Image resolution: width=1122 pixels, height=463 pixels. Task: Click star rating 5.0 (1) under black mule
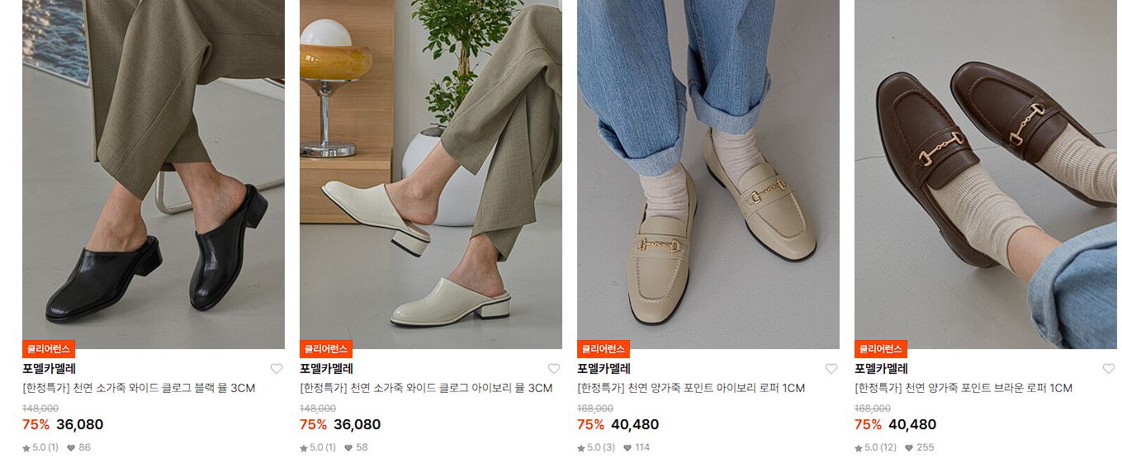(40, 447)
